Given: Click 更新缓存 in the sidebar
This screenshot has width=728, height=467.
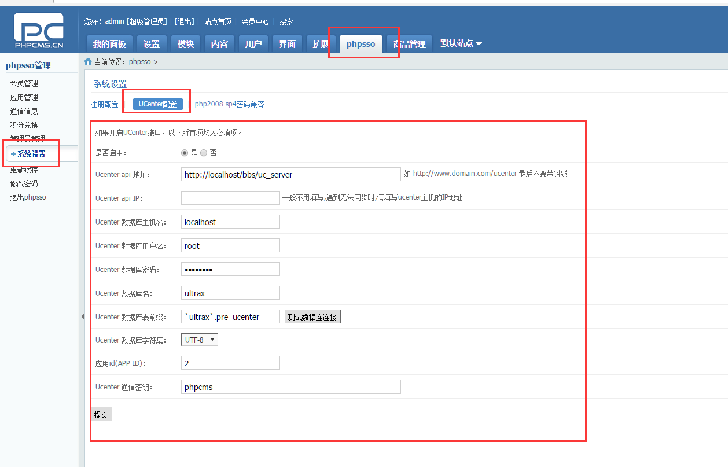Looking at the screenshot, I should 24,170.
